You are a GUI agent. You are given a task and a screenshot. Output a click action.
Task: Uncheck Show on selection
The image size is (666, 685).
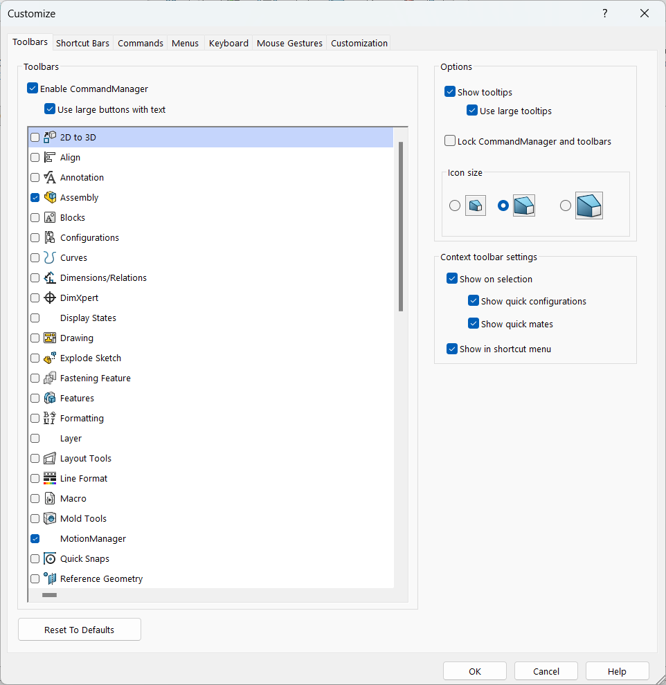[x=452, y=279]
